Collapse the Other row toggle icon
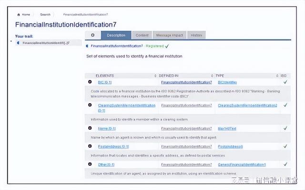The height and width of the screenshot is (190, 305). coord(90,164)
